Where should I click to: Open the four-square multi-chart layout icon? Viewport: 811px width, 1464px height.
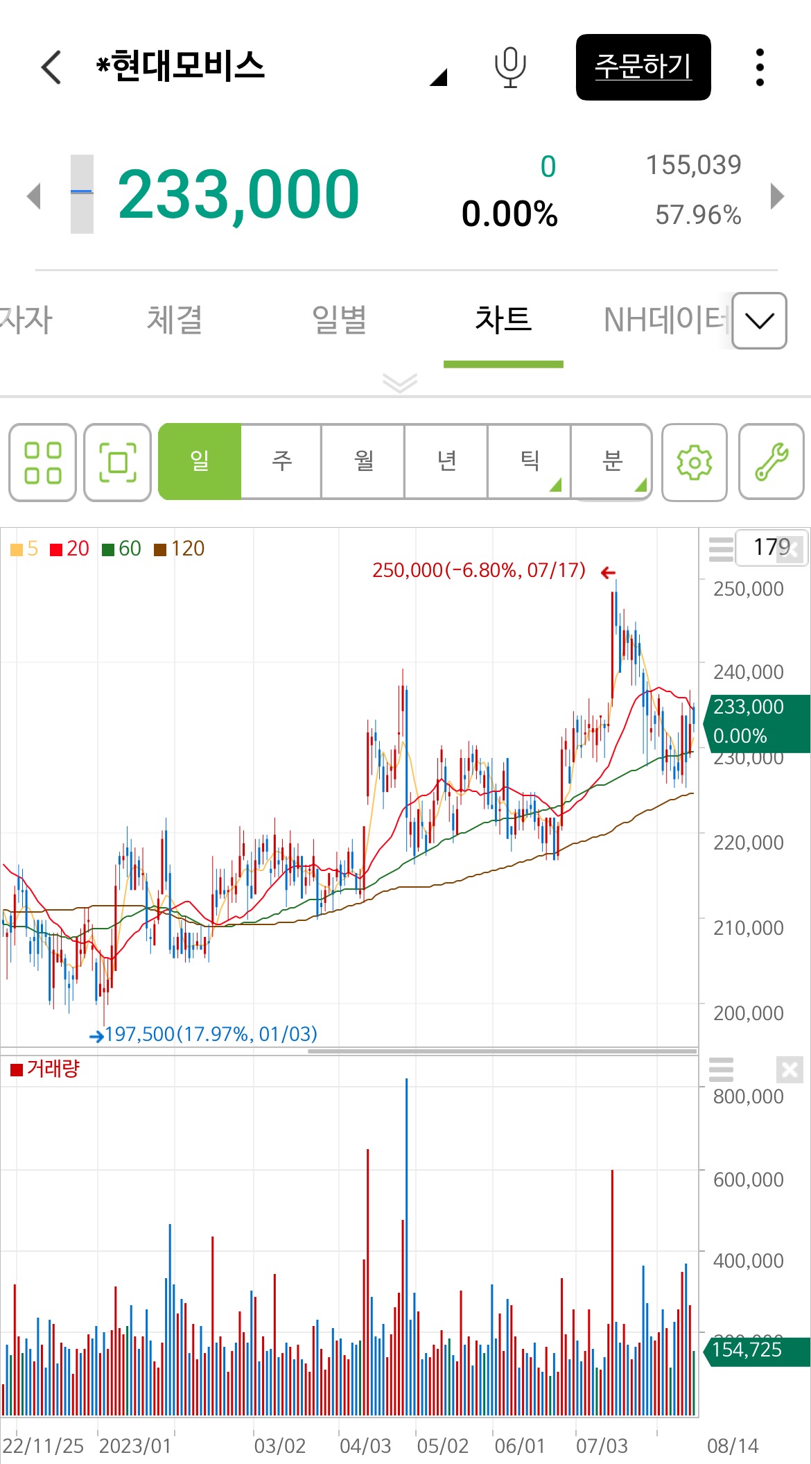(43, 462)
